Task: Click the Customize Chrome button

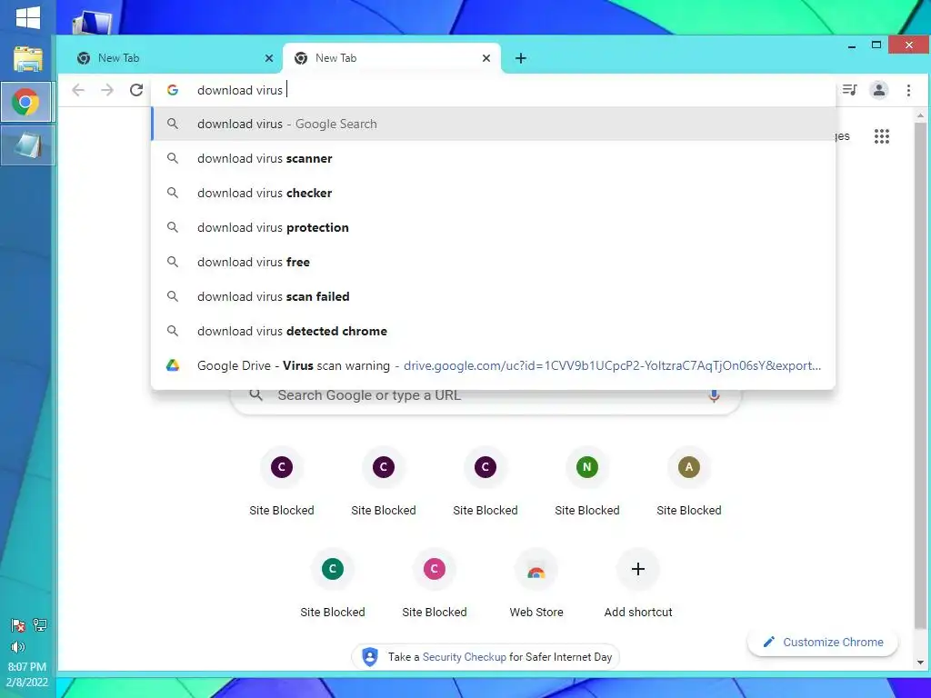Action: pyautogui.click(x=823, y=643)
